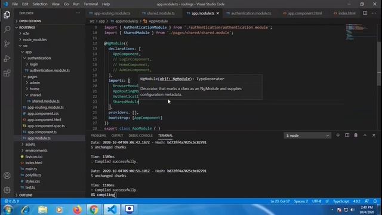
Task: Split the editor to the right
Action: coord(365,13)
